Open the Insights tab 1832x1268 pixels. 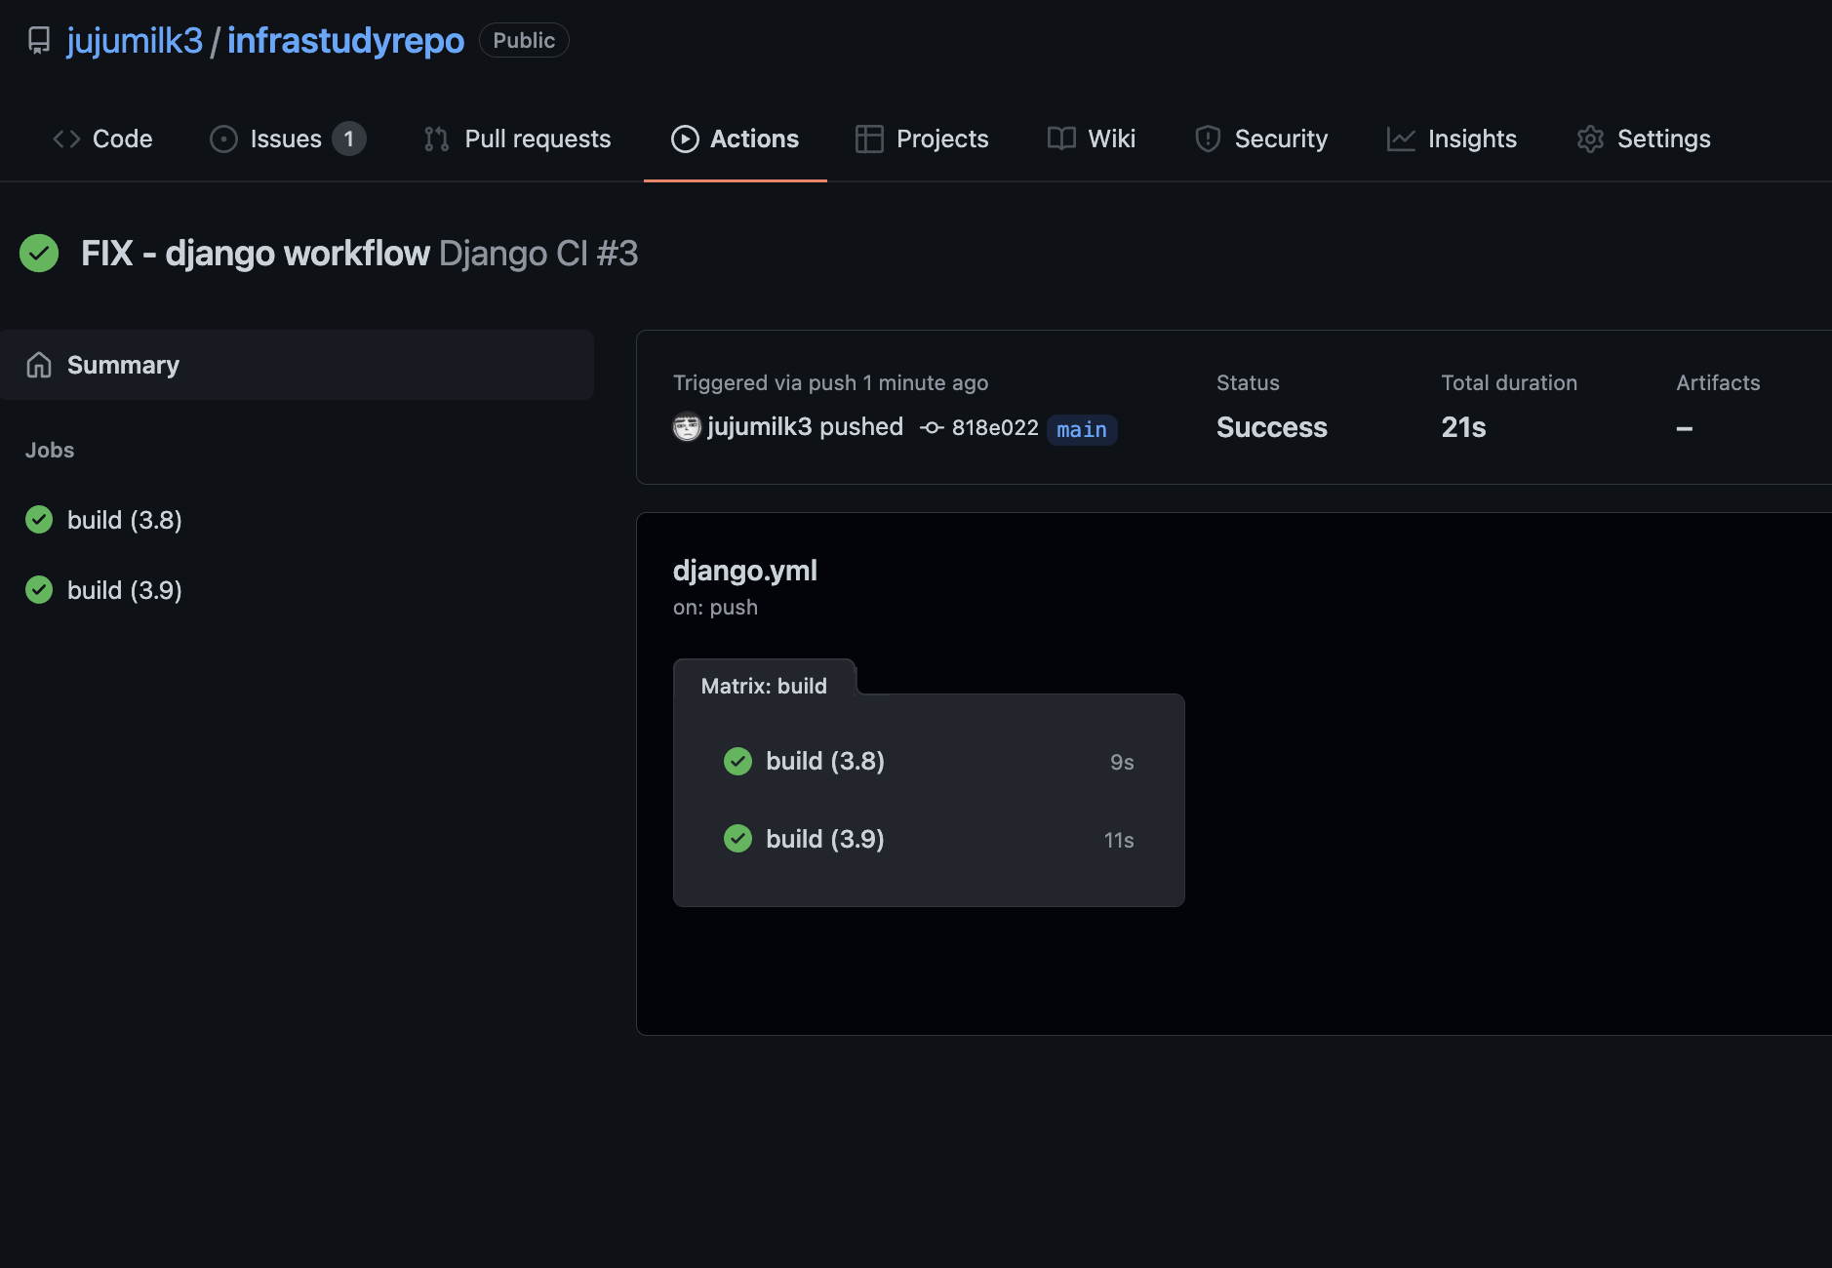pyautogui.click(x=1452, y=139)
